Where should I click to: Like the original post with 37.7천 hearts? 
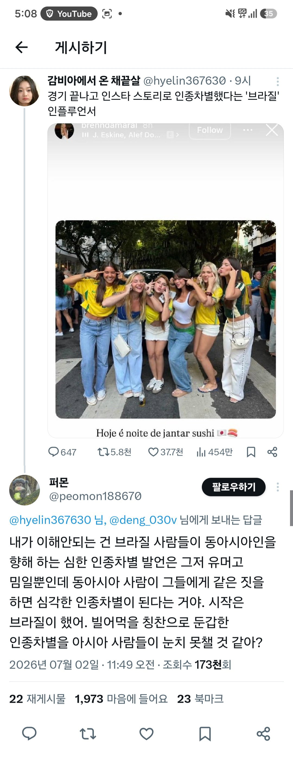pos(165,452)
